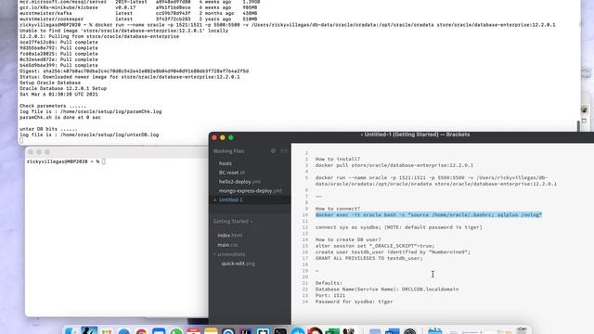Click the 'Unable to find image' line in terminal
This screenshot has height=334, width=594.
[x=123, y=31]
